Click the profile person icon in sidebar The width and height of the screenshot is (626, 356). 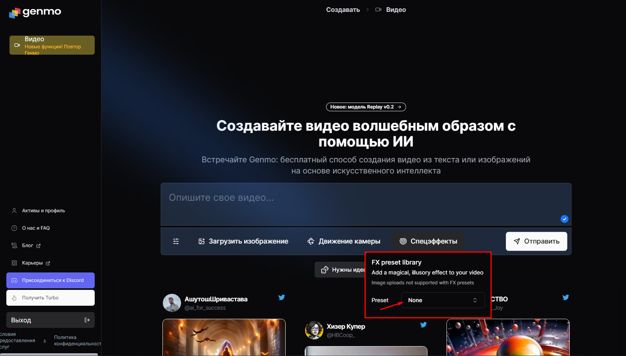[14, 211]
